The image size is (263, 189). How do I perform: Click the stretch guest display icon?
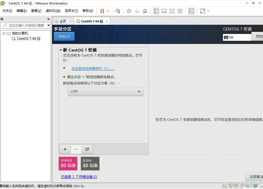coord(203,11)
